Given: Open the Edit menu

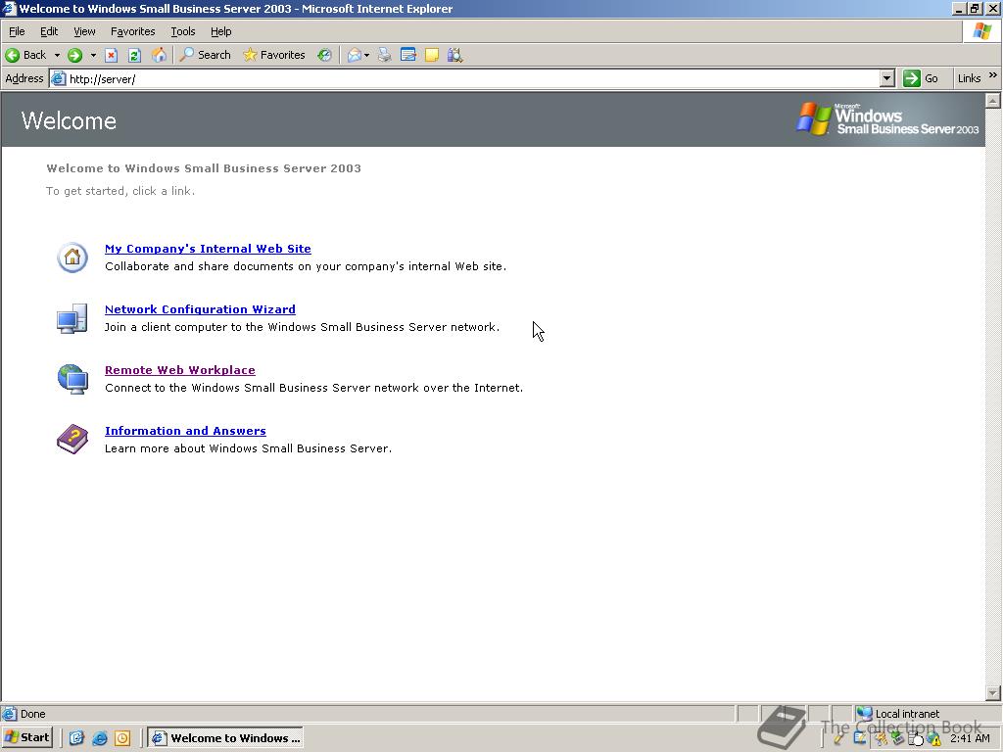Looking at the screenshot, I should point(49,31).
